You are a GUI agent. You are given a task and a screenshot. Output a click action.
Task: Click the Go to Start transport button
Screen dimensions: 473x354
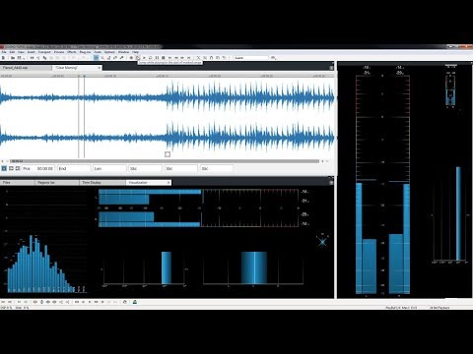coord(169,58)
